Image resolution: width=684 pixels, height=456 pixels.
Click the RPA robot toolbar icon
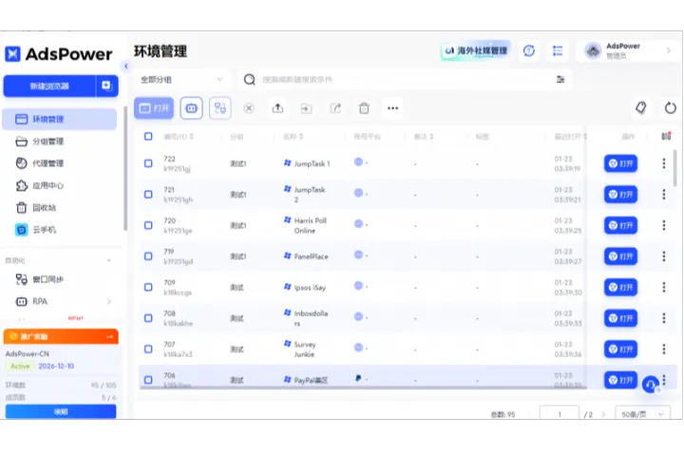click(192, 107)
